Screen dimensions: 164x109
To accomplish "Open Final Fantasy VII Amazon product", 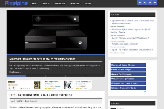I will coord(83,81).
